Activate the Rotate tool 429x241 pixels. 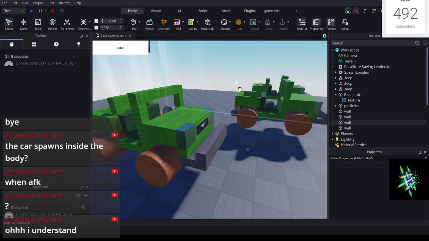pyautogui.click(x=52, y=24)
